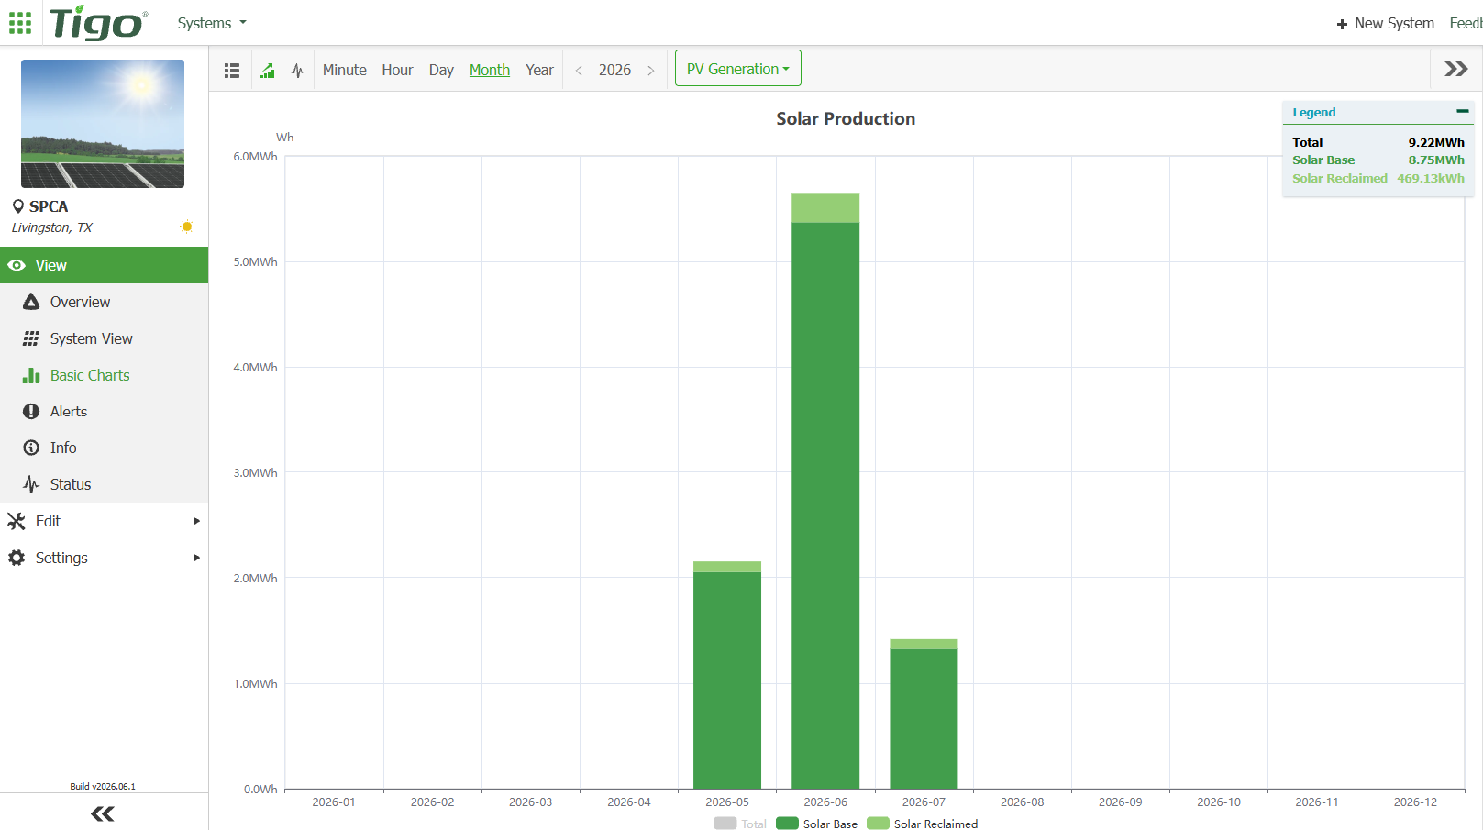Click the System View grid icon
Viewport: 1483px width, 830px height.
[x=31, y=338]
